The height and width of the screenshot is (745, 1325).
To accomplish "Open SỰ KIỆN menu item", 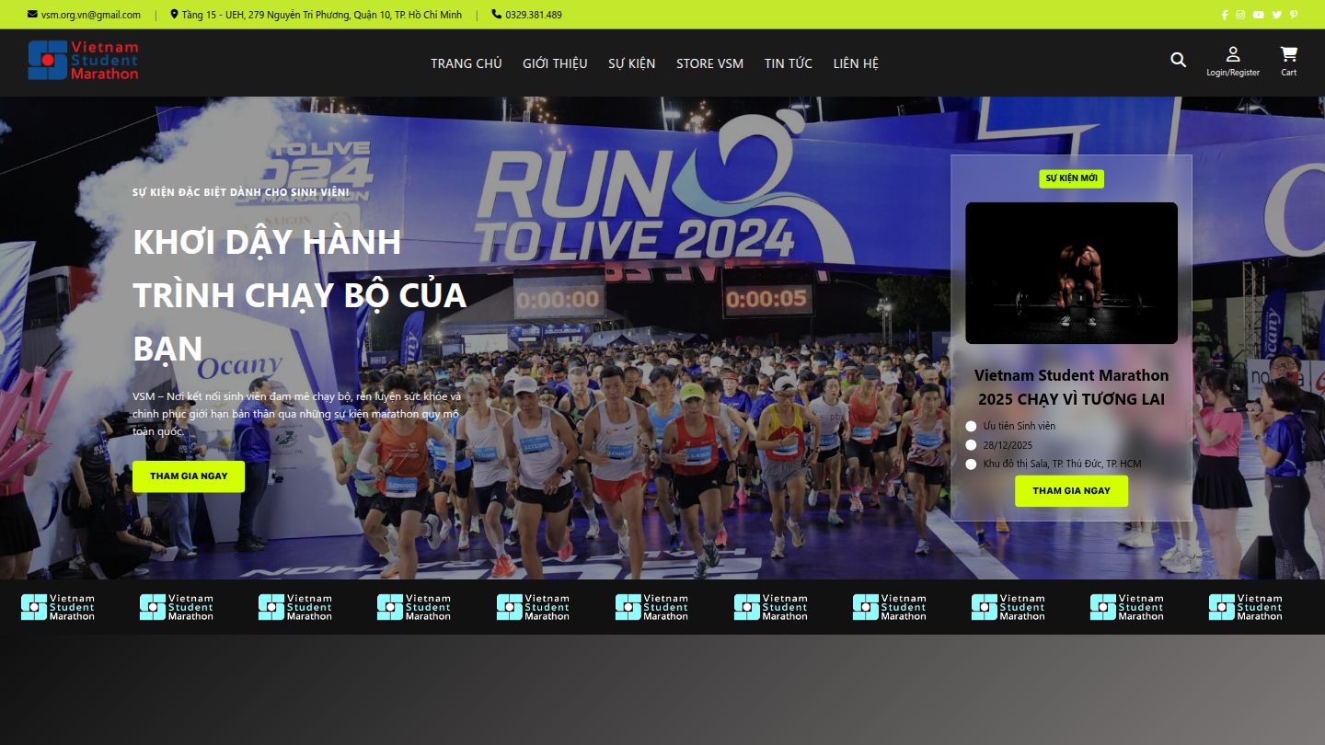I will pyautogui.click(x=632, y=63).
